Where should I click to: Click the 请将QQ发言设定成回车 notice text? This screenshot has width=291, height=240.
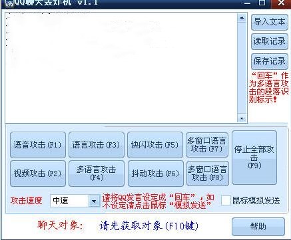click(x=158, y=201)
